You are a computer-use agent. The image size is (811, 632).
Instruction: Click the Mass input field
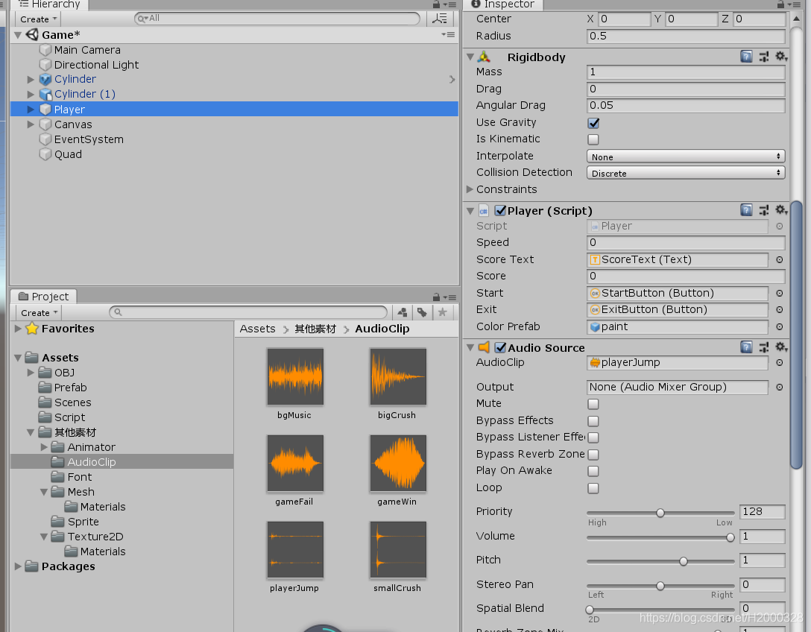click(686, 72)
